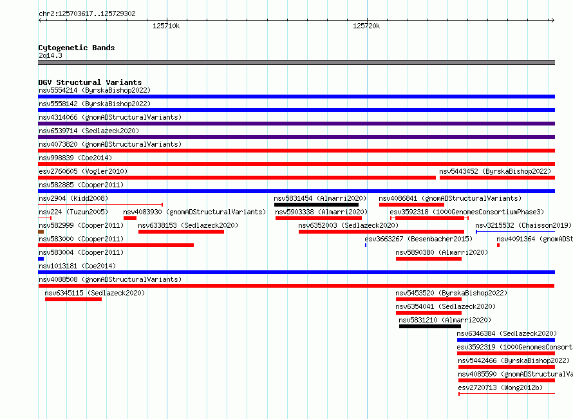Click the tiny blue marker under esv3663267
This screenshot has height=419, width=573.
click(366, 245)
